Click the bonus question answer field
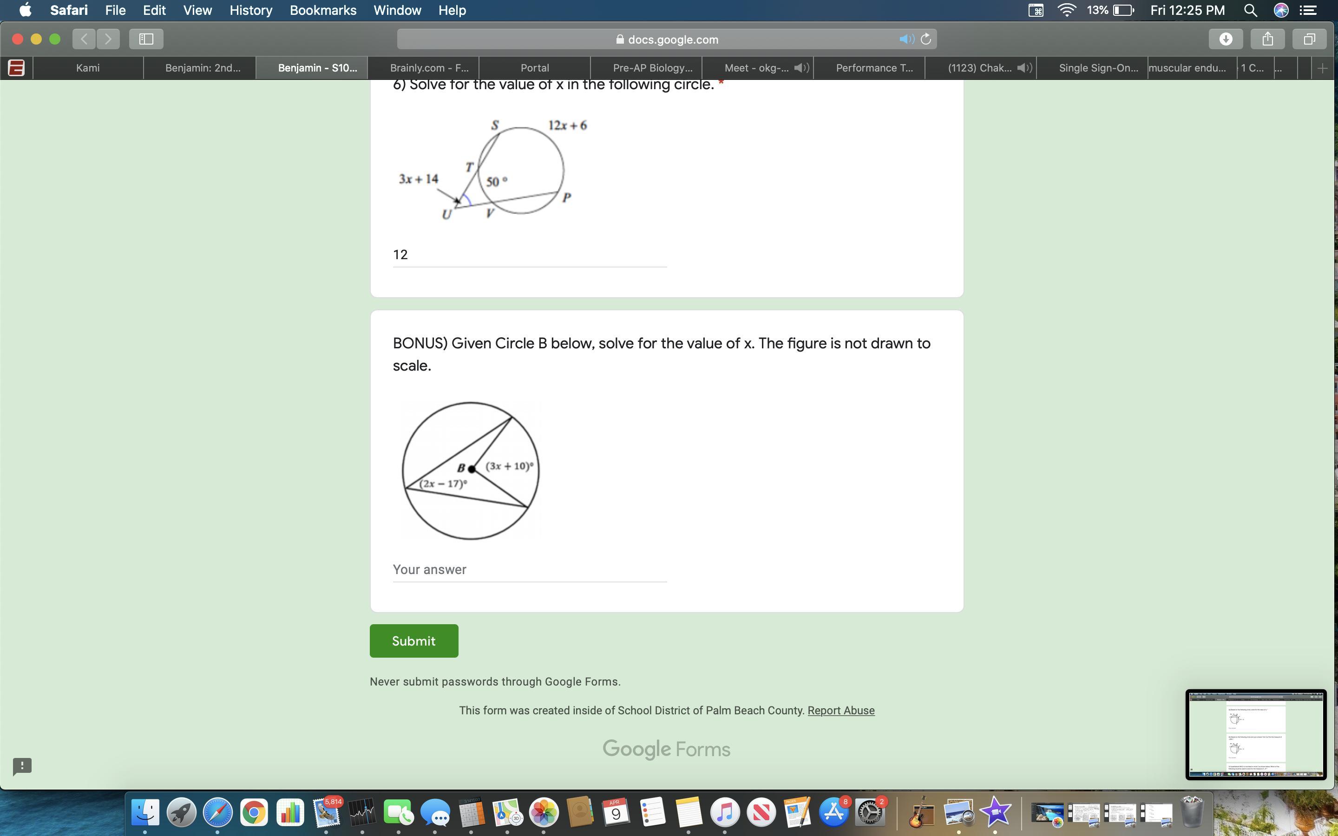Image resolution: width=1338 pixels, height=836 pixels. pos(529,569)
